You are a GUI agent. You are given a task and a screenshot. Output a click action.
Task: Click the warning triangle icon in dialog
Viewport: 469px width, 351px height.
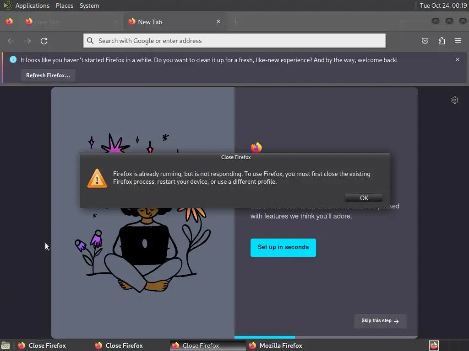pos(97,179)
